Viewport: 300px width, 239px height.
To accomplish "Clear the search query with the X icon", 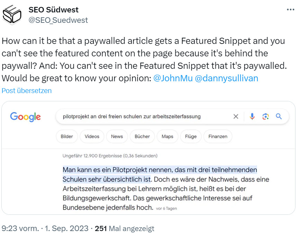I will click(236, 117).
